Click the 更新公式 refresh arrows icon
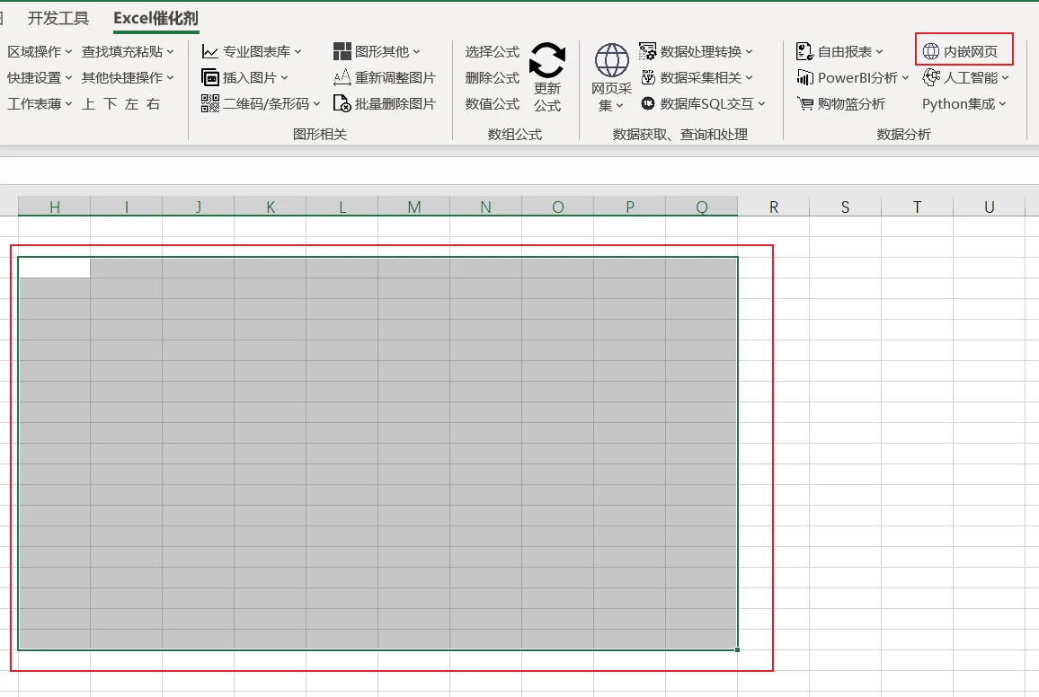Image resolution: width=1039 pixels, height=697 pixels. click(547, 60)
